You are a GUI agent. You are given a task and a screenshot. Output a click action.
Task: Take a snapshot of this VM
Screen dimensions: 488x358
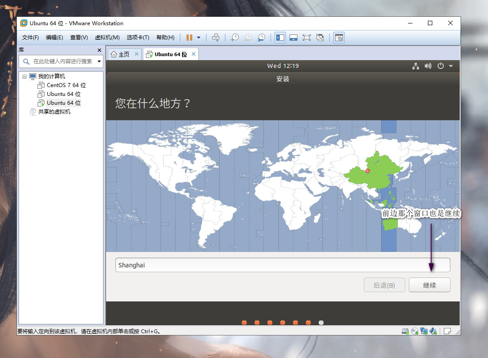pos(235,38)
